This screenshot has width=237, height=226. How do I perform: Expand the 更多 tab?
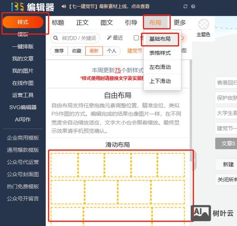pyautogui.click(x=180, y=23)
